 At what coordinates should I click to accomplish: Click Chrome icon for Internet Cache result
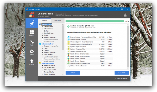point(69,54)
